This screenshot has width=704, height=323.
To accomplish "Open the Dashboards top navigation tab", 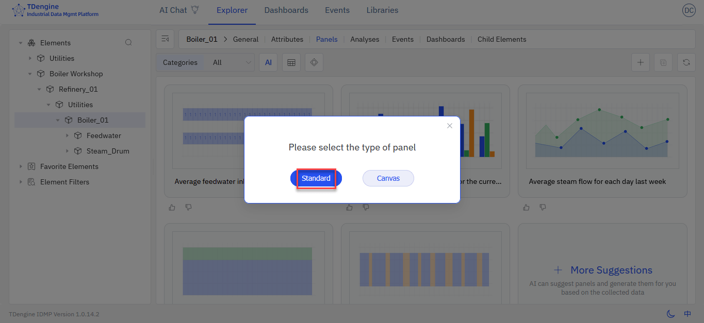I will 286,10.
